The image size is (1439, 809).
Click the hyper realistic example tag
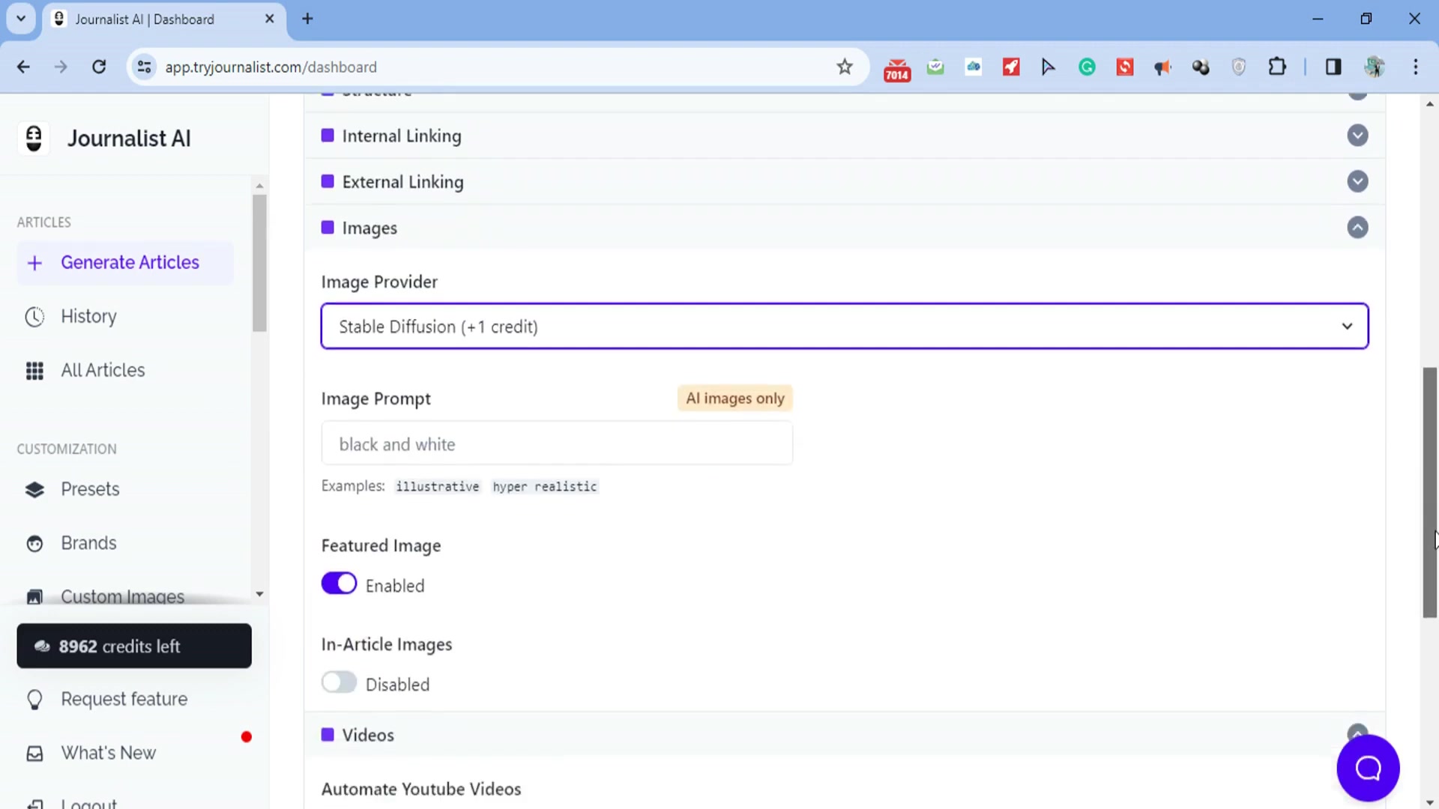click(545, 487)
